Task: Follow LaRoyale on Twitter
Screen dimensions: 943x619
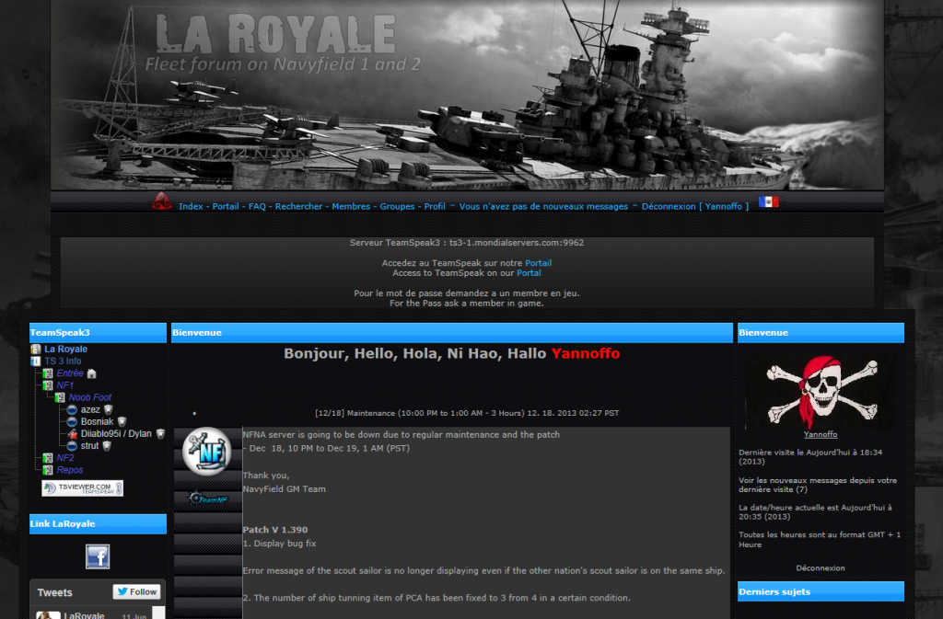Action: [137, 592]
